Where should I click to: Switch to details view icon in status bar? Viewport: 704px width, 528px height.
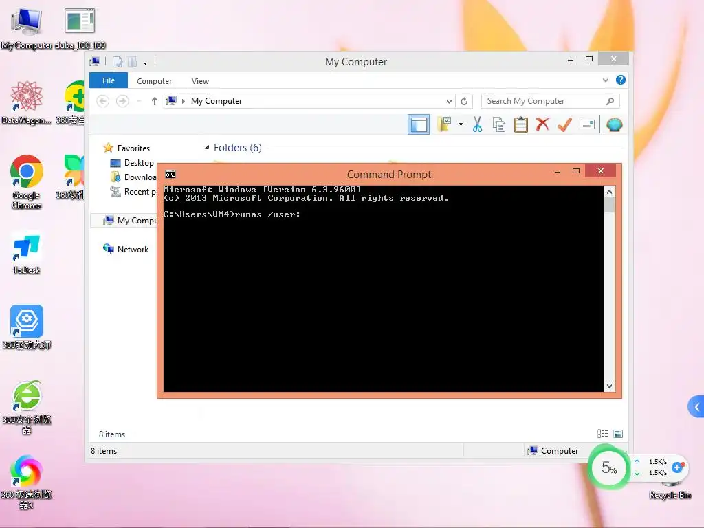tap(602, 434)
